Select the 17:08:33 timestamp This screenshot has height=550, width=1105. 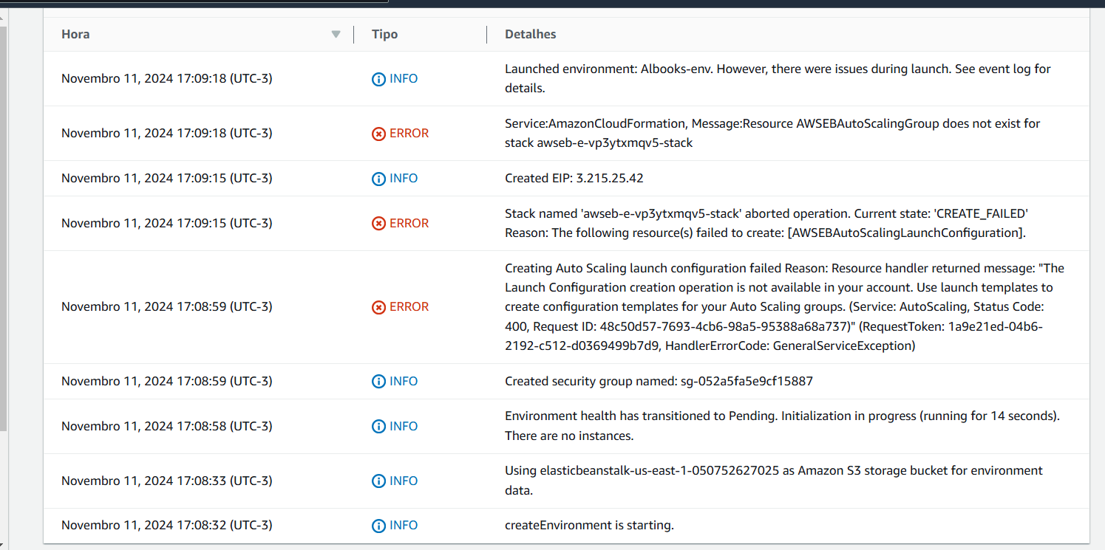click(166, 481)
